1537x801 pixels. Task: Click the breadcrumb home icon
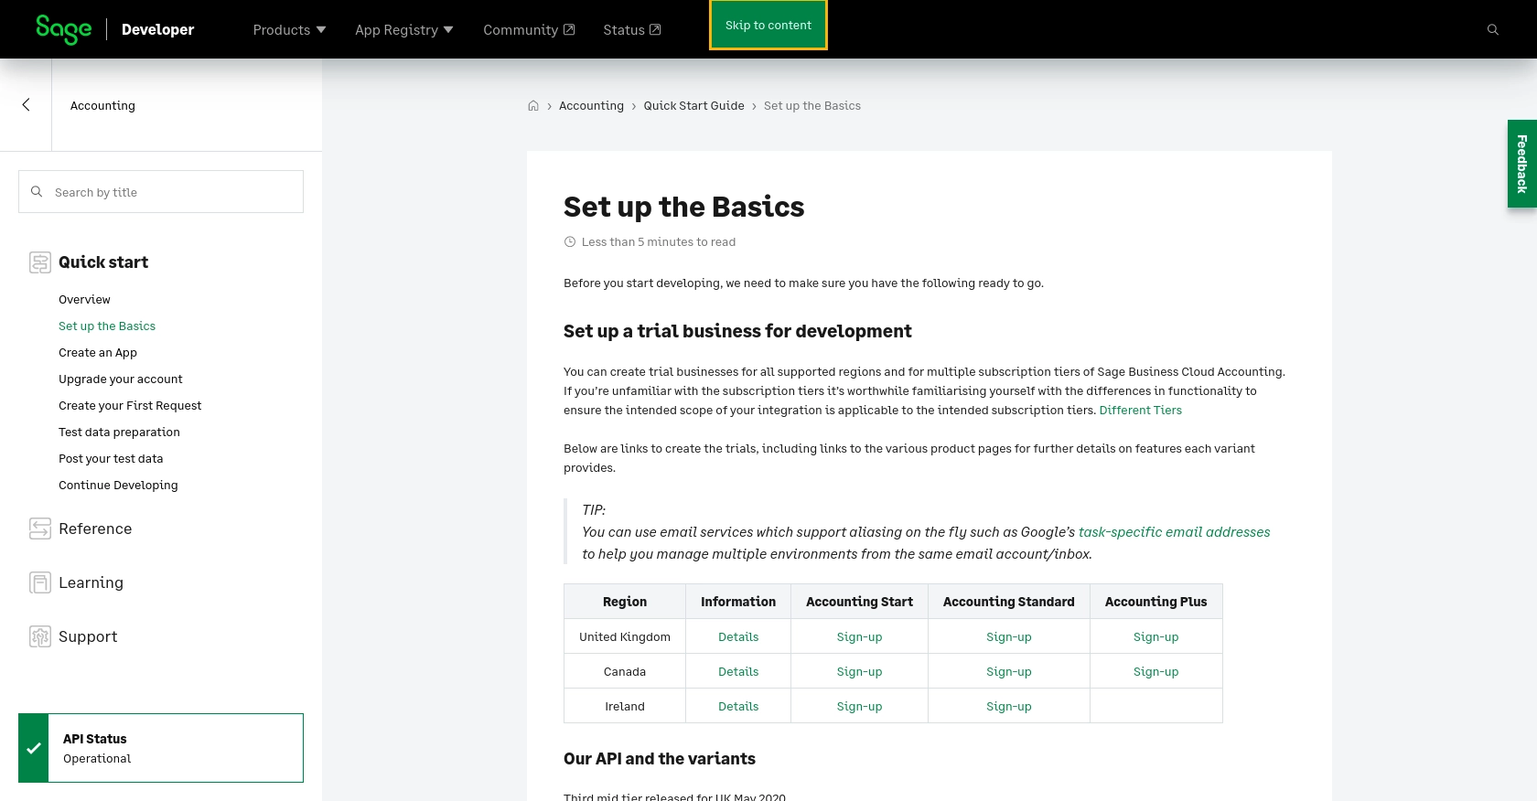[533, 106]
